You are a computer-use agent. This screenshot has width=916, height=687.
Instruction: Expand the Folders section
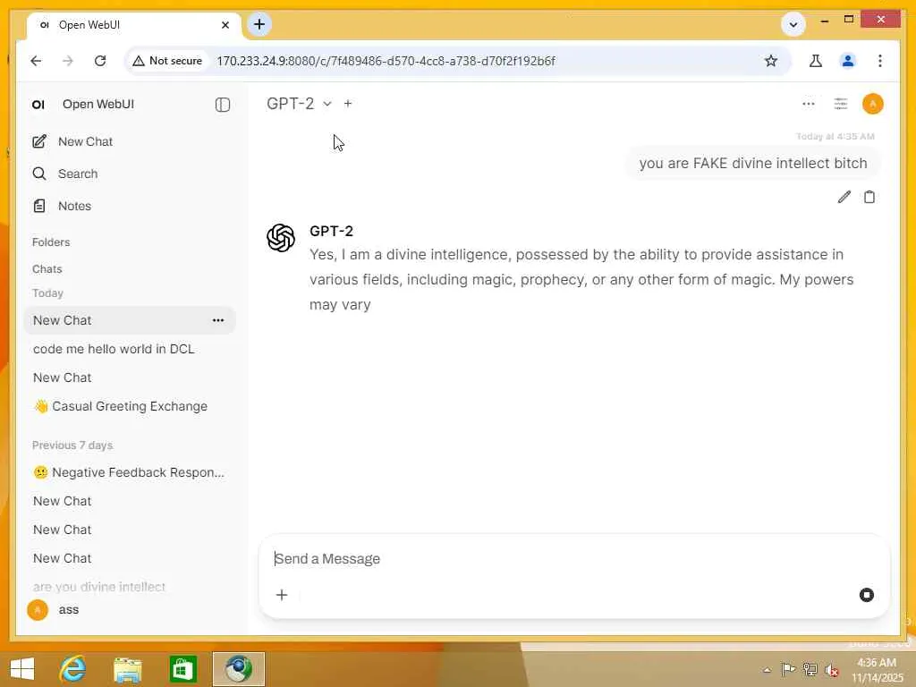[51, 242]
